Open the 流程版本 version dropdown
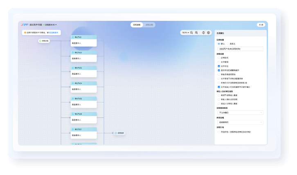Viewport: 297px width, 175px height. 50,25
